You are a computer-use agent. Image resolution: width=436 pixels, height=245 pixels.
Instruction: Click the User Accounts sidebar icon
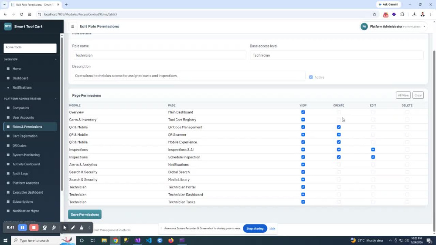[8, 117]
